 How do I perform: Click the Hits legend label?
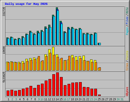tap(127, 10)
